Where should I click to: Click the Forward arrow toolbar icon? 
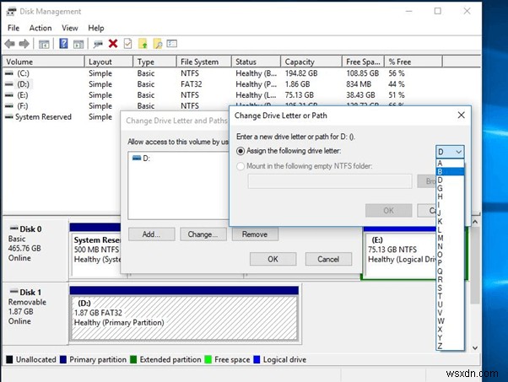pos(24,43)
